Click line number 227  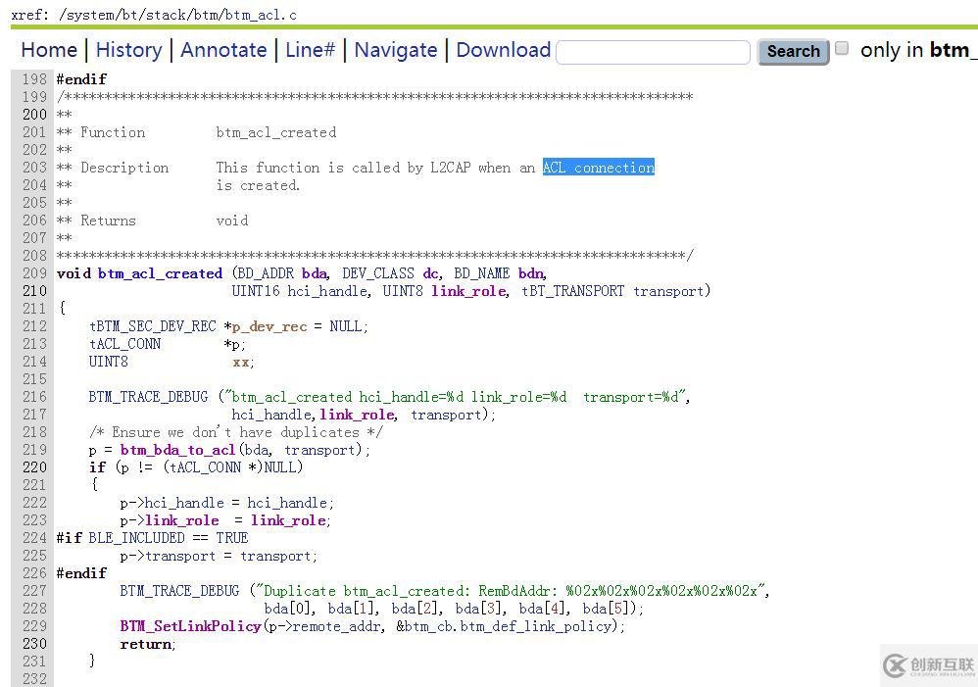pos(34,591)
